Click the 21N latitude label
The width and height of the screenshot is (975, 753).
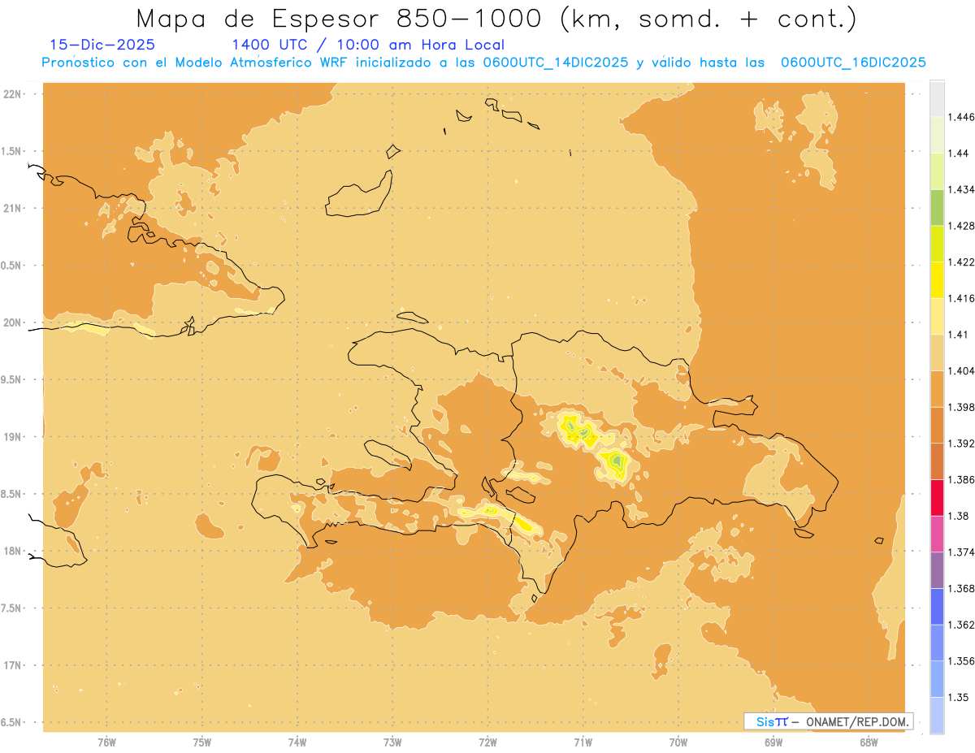(13, 209)
